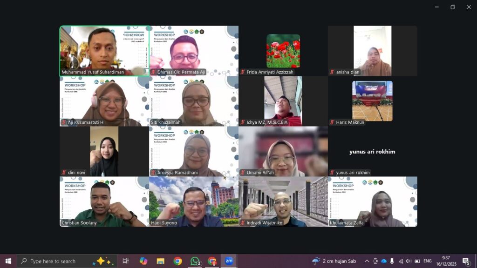The image size is (477, 268).
Task: Open OneDrive from the system tray
Action: [x=384, y=261]
